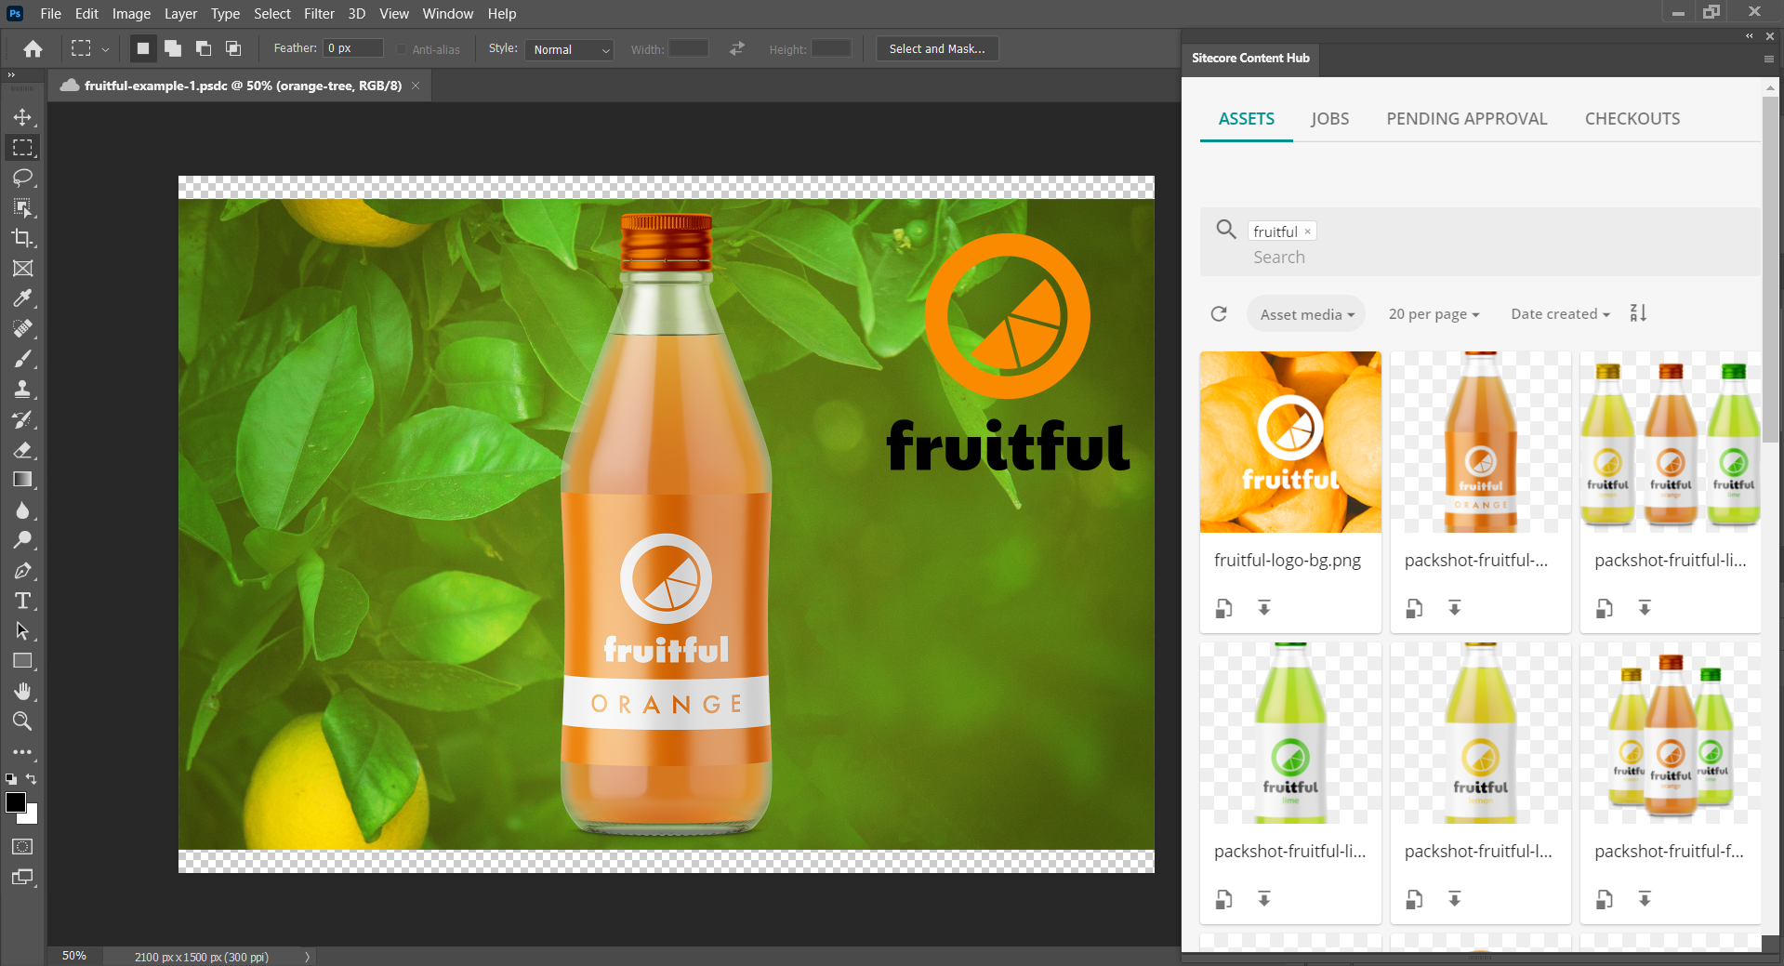Viewport: 1784px width, 966px height.
Task: Remove the fruitful search tag
Action: tap(1307, 232)
